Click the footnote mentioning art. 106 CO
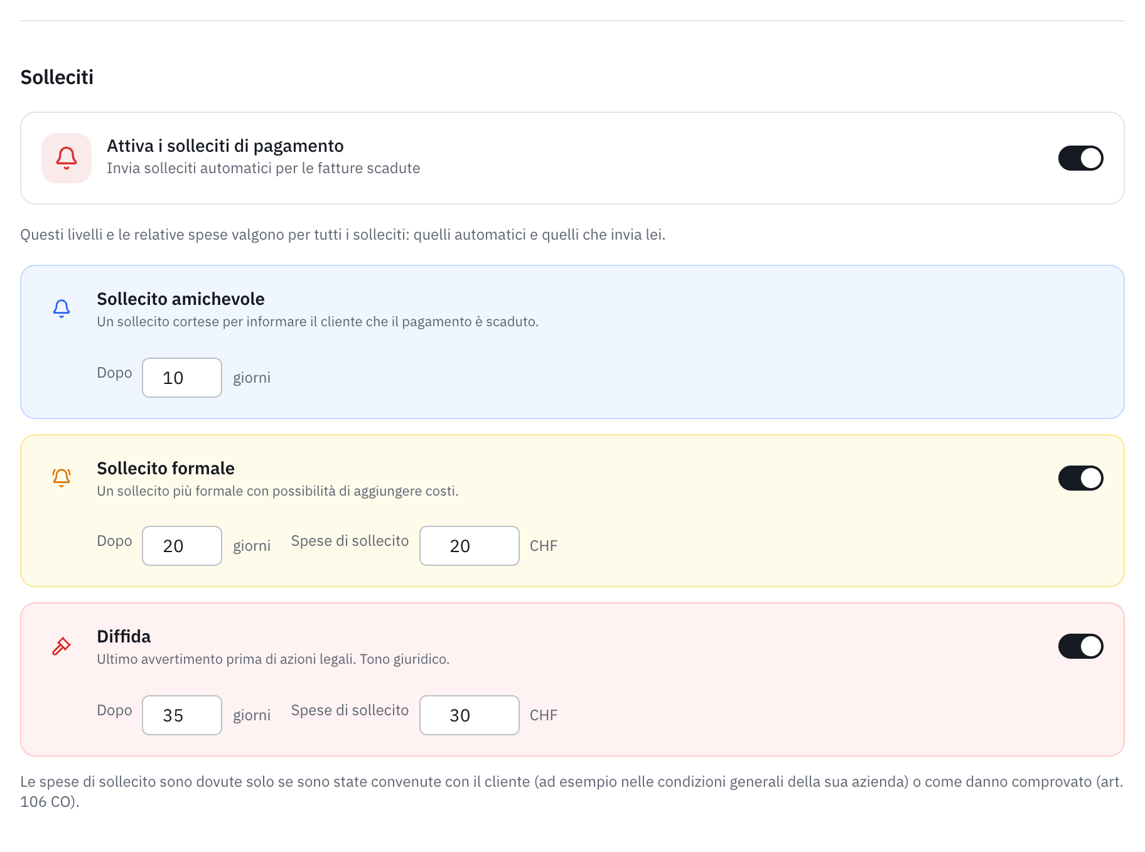The height and width of the screenshot is (852, 1145). [x=572, y=792]
